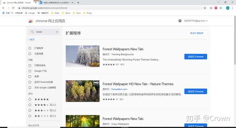Screen dimensions: 236x128
Task: Add Forest Wallpaper HD New Tab to Chrome
Action: pyautogui.click(x=196, y=91)
